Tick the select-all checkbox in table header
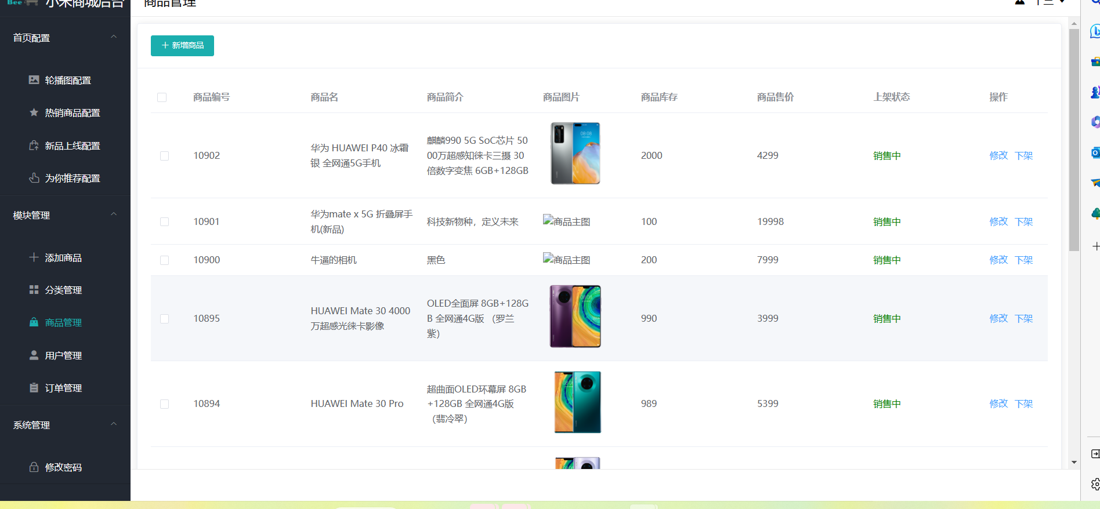The height and width of the screenshot is (509, 1100). [162, 97]
